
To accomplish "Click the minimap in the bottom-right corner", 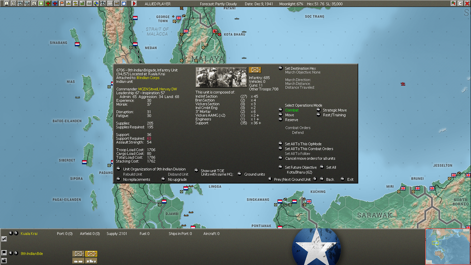I will point(448,247).
